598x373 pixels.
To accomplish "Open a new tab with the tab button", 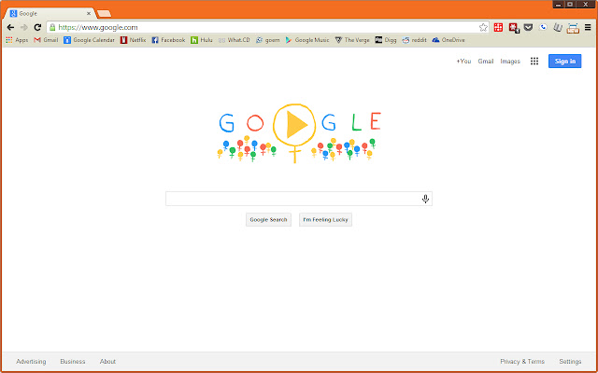I will tap(104, 14).
